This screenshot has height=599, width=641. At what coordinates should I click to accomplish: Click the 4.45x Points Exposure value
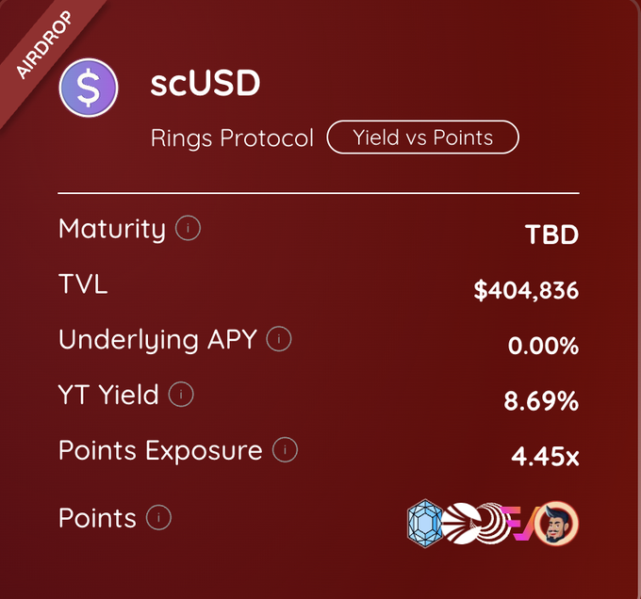[x=545, y=458]
